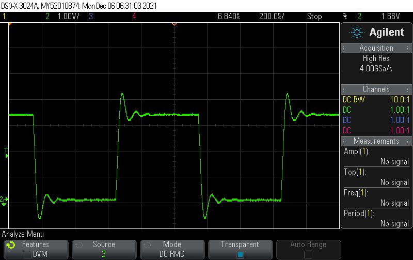Click the 6.840 delay time value
413x260 pixels.
229,17
